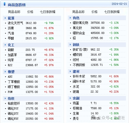Select 锦纶DTY commodity name
Viewport: 129px width, 123px height.
pyautogui.click(x=13, y=114)
